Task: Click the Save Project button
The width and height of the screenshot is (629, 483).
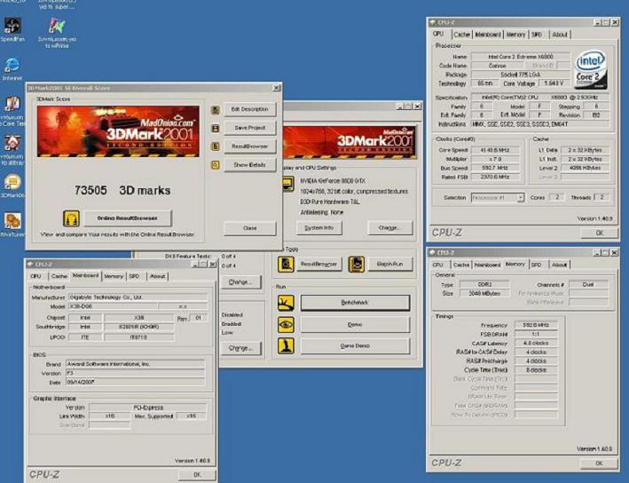Action: (249, 128)
